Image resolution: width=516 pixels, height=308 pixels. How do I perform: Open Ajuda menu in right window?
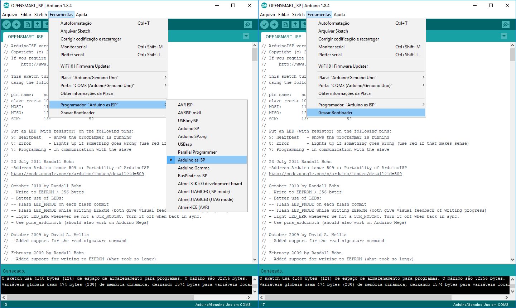[x=339, y=15]
